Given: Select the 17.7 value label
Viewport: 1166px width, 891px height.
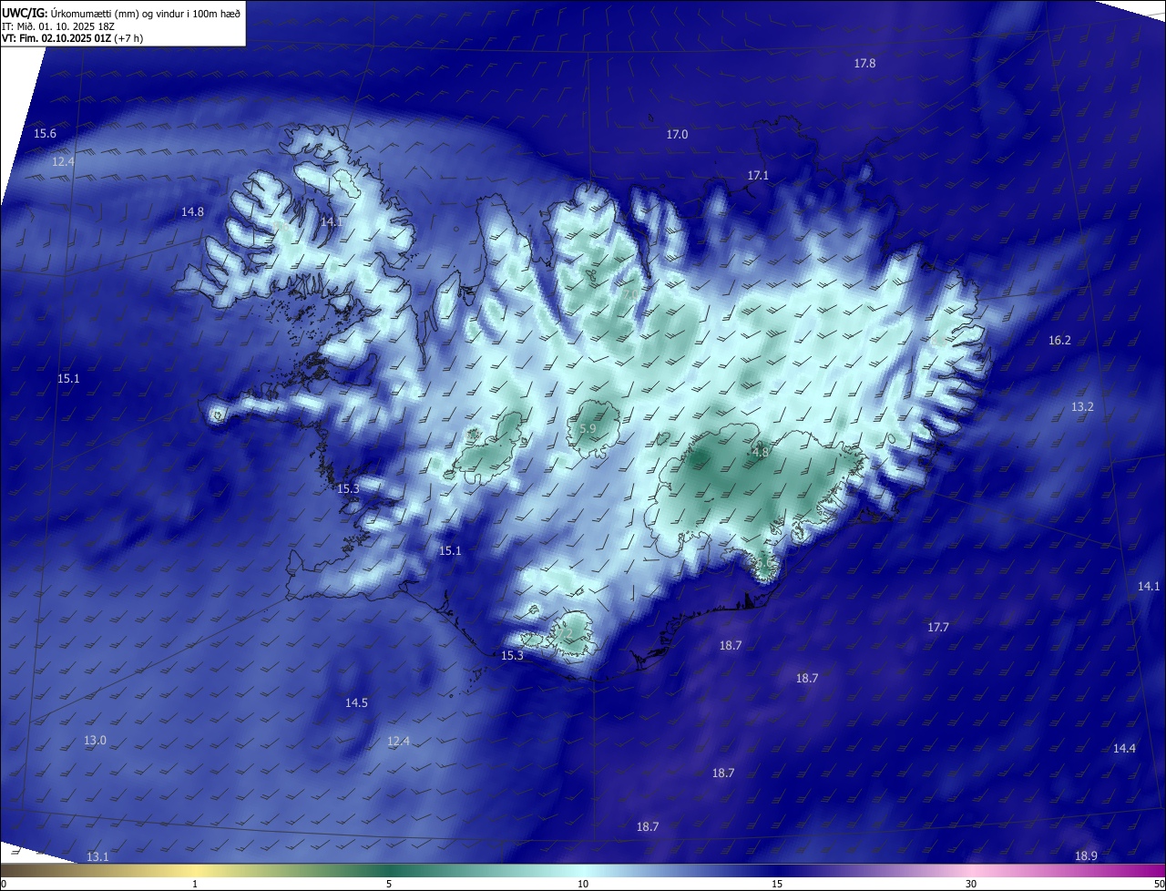Looking at the screenshot, I should pyautogui.click(x=938, y=627).
